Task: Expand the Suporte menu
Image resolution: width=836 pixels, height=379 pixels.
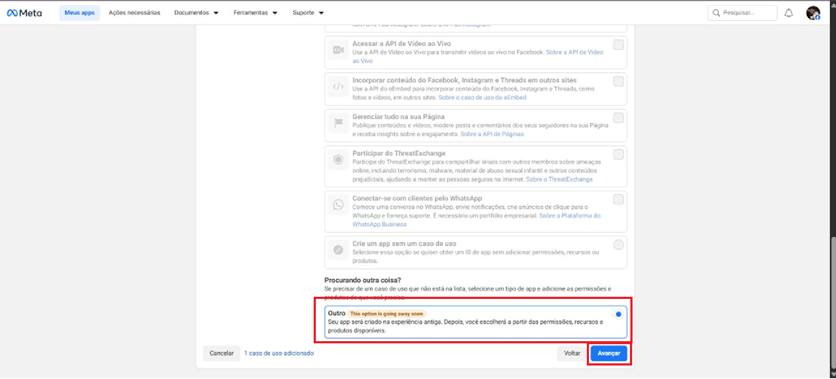Action: coord(308,13)
